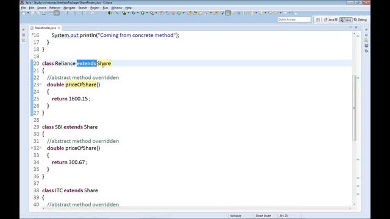390x219 pixels.
Task: Open the New wizard dropdown arrow
Action: point(28,13)
